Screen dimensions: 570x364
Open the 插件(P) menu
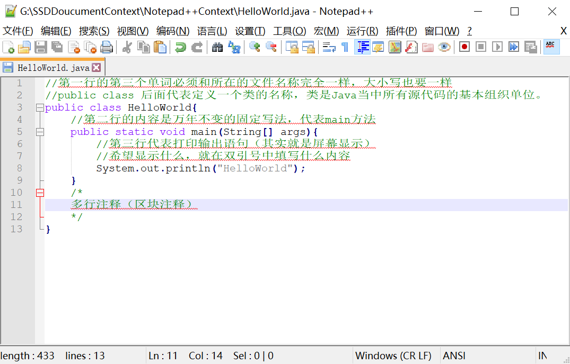click(401, 31)
